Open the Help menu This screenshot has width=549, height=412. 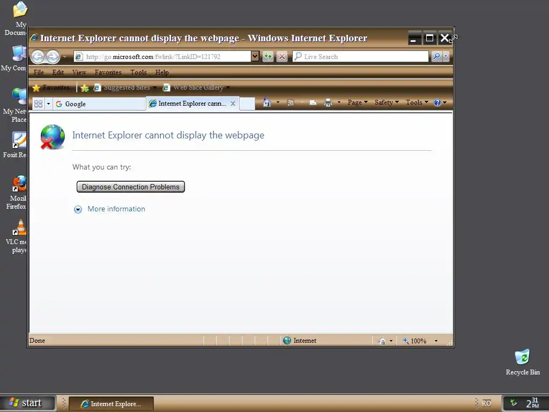[162, 72]
